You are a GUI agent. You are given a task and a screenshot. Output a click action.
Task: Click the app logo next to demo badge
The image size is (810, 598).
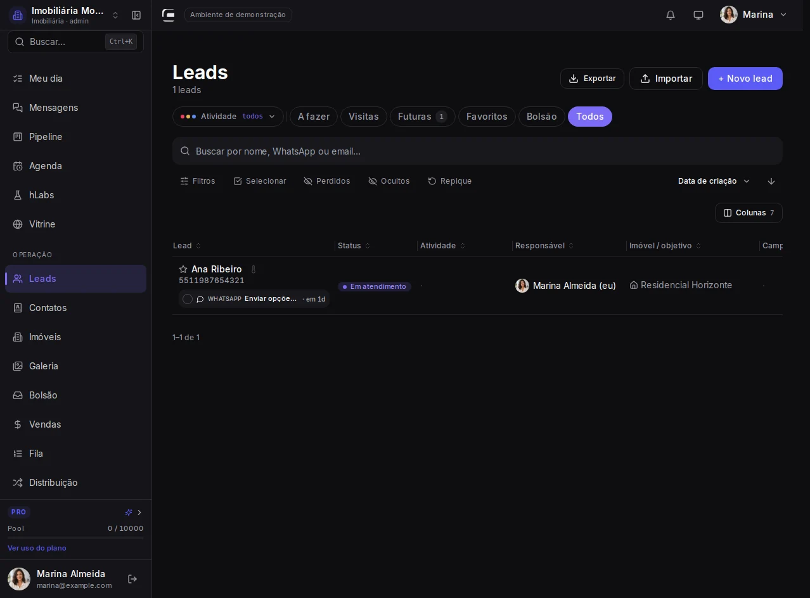pos(169,15)
